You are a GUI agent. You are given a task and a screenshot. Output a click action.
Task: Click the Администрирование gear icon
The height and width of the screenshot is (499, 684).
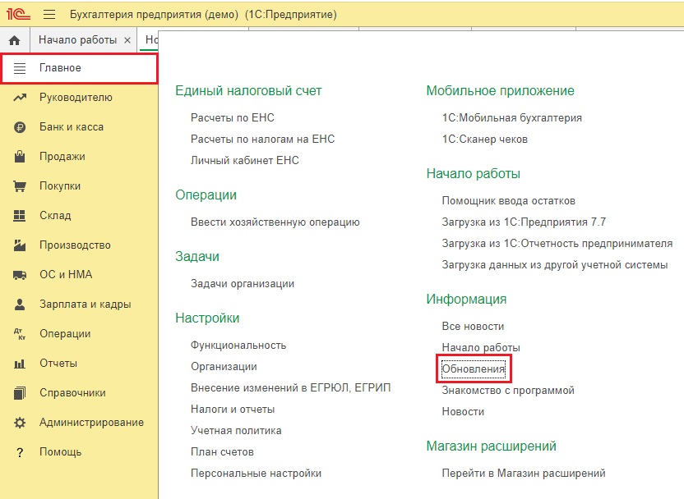[20, 423]
